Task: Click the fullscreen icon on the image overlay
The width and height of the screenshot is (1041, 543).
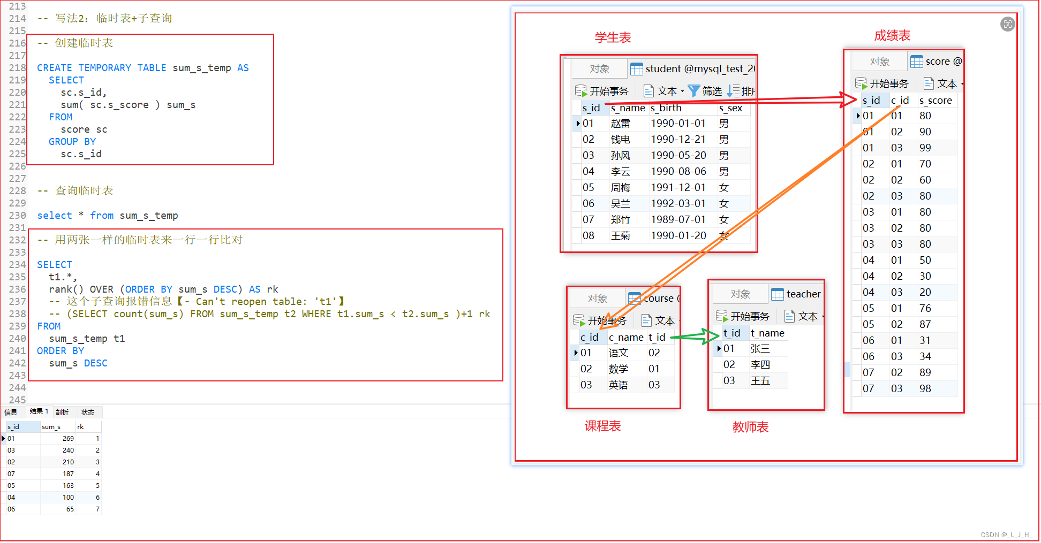Action: tap(1007, 24)
